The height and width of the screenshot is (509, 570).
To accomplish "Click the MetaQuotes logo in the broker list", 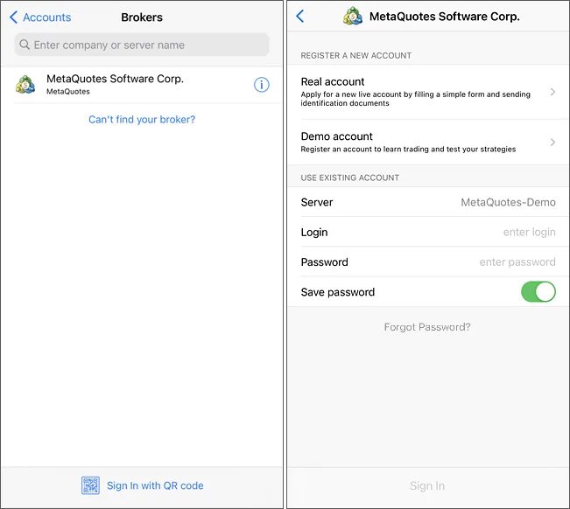I will [25, 85].
